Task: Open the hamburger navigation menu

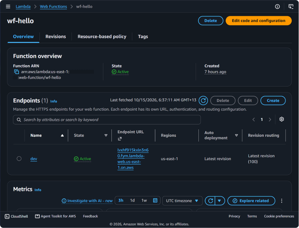Action: 8,7
